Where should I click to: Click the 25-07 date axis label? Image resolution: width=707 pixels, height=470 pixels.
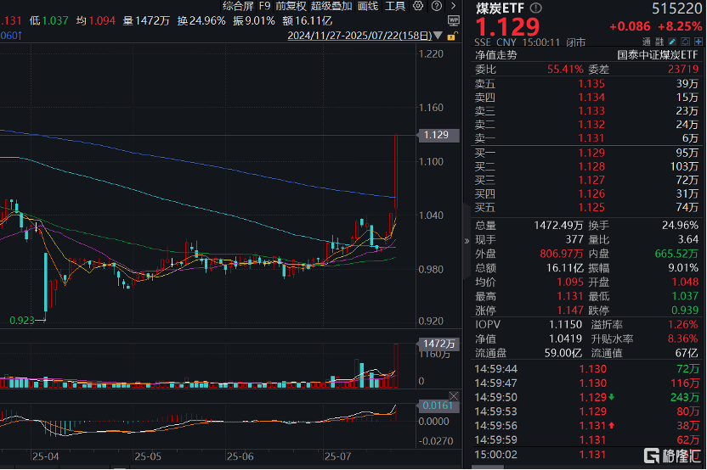tap(337, 456)
